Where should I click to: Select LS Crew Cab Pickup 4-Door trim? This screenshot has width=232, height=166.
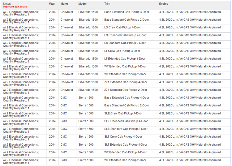point(122,27)
